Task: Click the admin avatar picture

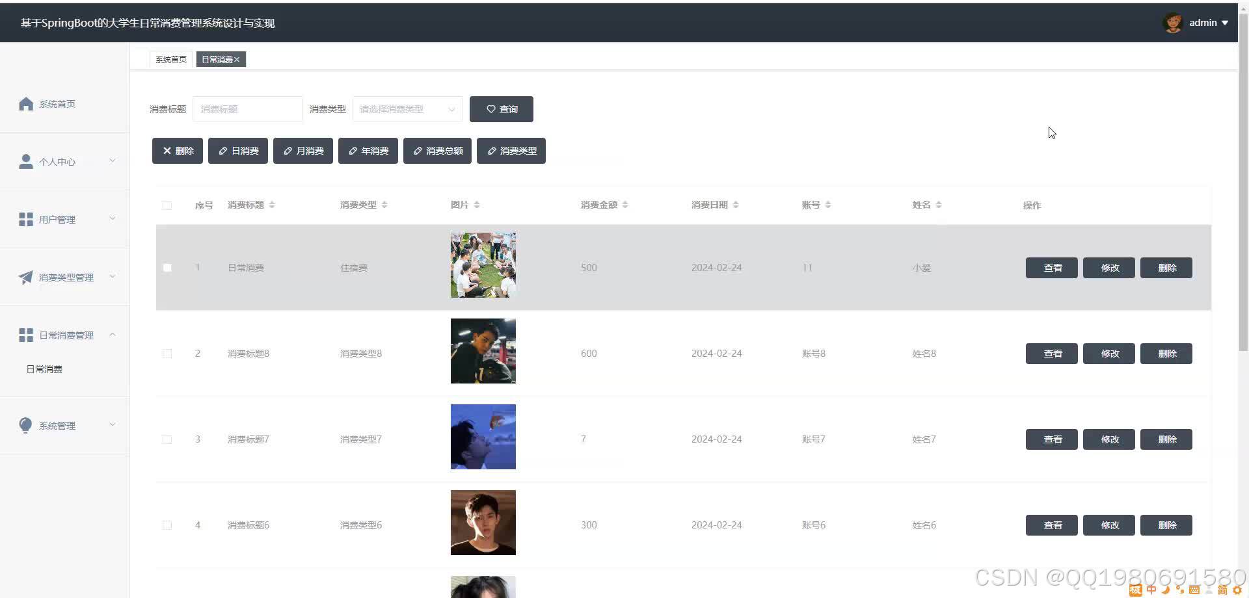Action: coord(1173,23)
